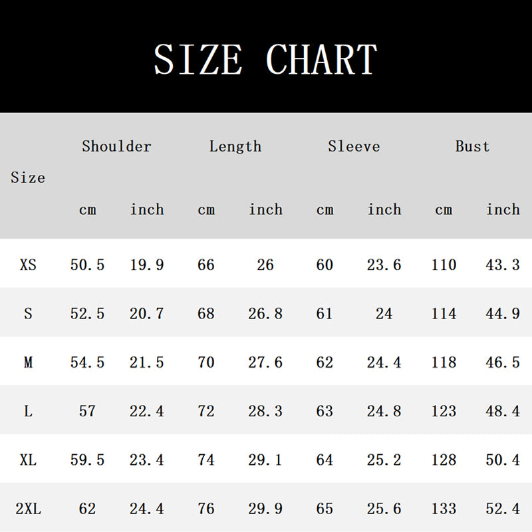532x532 pixels.
Task: Click the M size row label
Action: click(x=28, y=362)
